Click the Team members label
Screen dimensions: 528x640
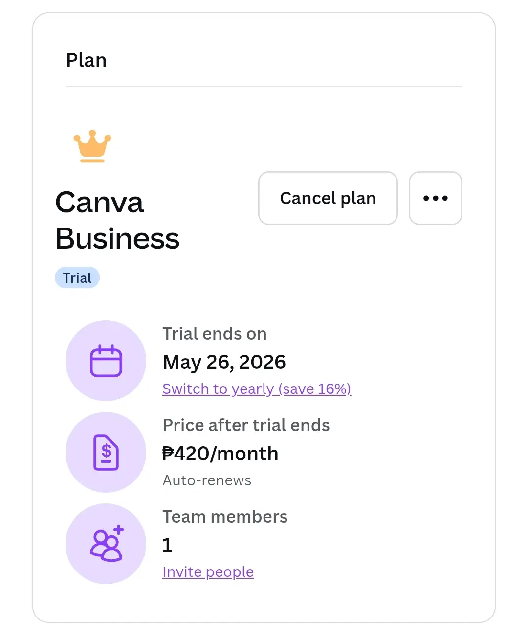click(225, 517)
